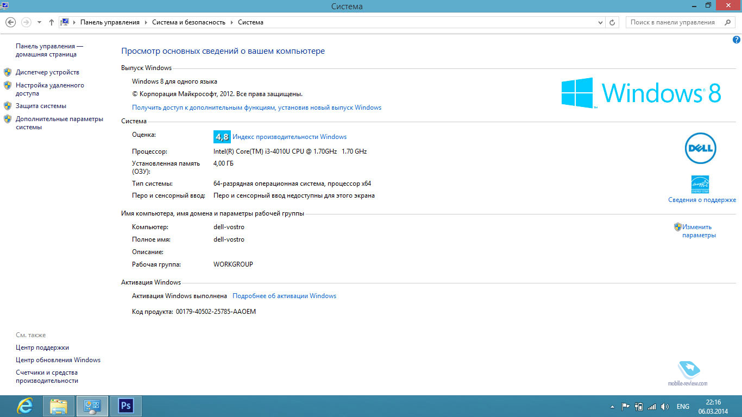Click the search magnifier icon

pos(728,22)
